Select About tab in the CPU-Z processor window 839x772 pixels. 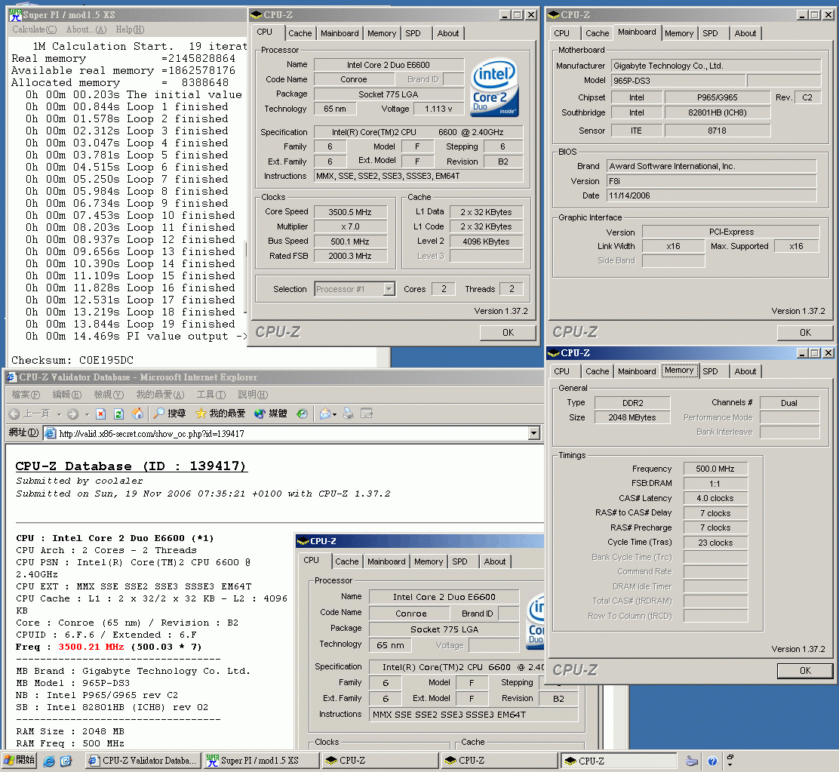pyautogui.click(x=448, y=33)
